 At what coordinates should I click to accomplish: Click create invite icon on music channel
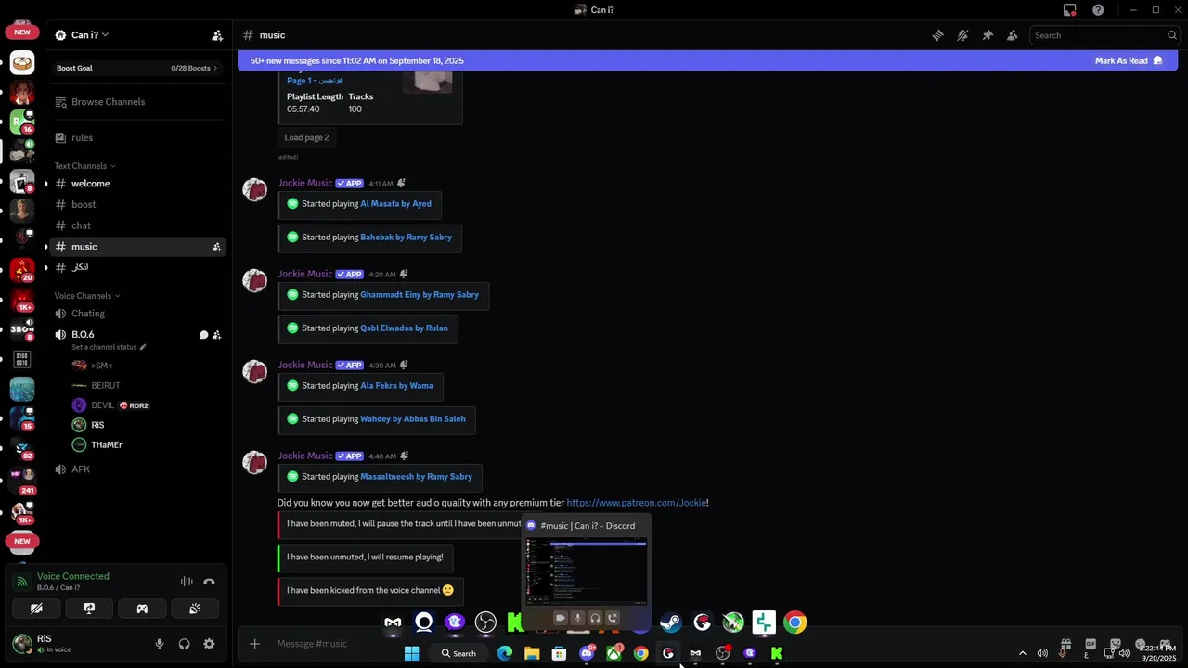(216, 247)
